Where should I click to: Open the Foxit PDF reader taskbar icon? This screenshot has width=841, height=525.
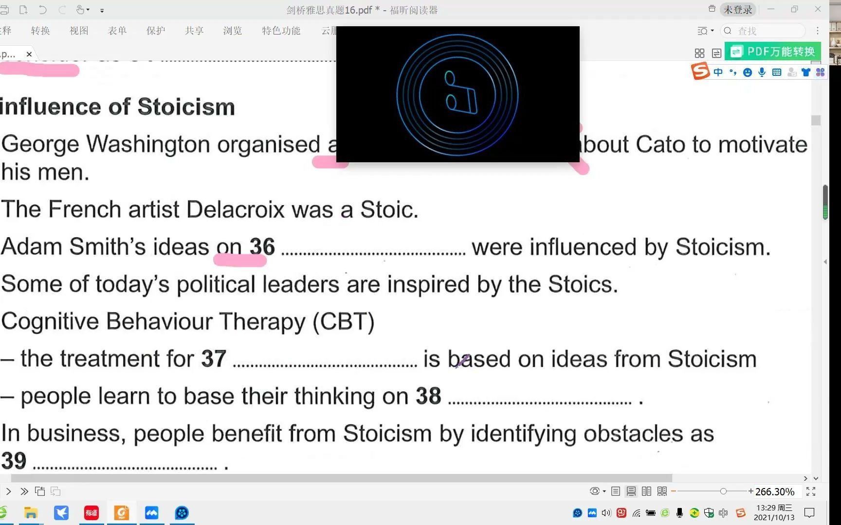click(122, 513)
